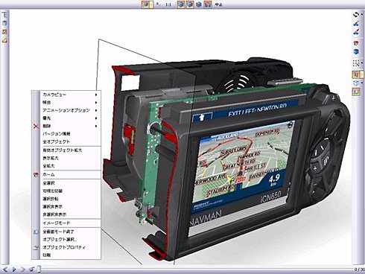365x274 pixels.
Task: Click the step-forward arrow in playback bar
Action: point(23,269)
